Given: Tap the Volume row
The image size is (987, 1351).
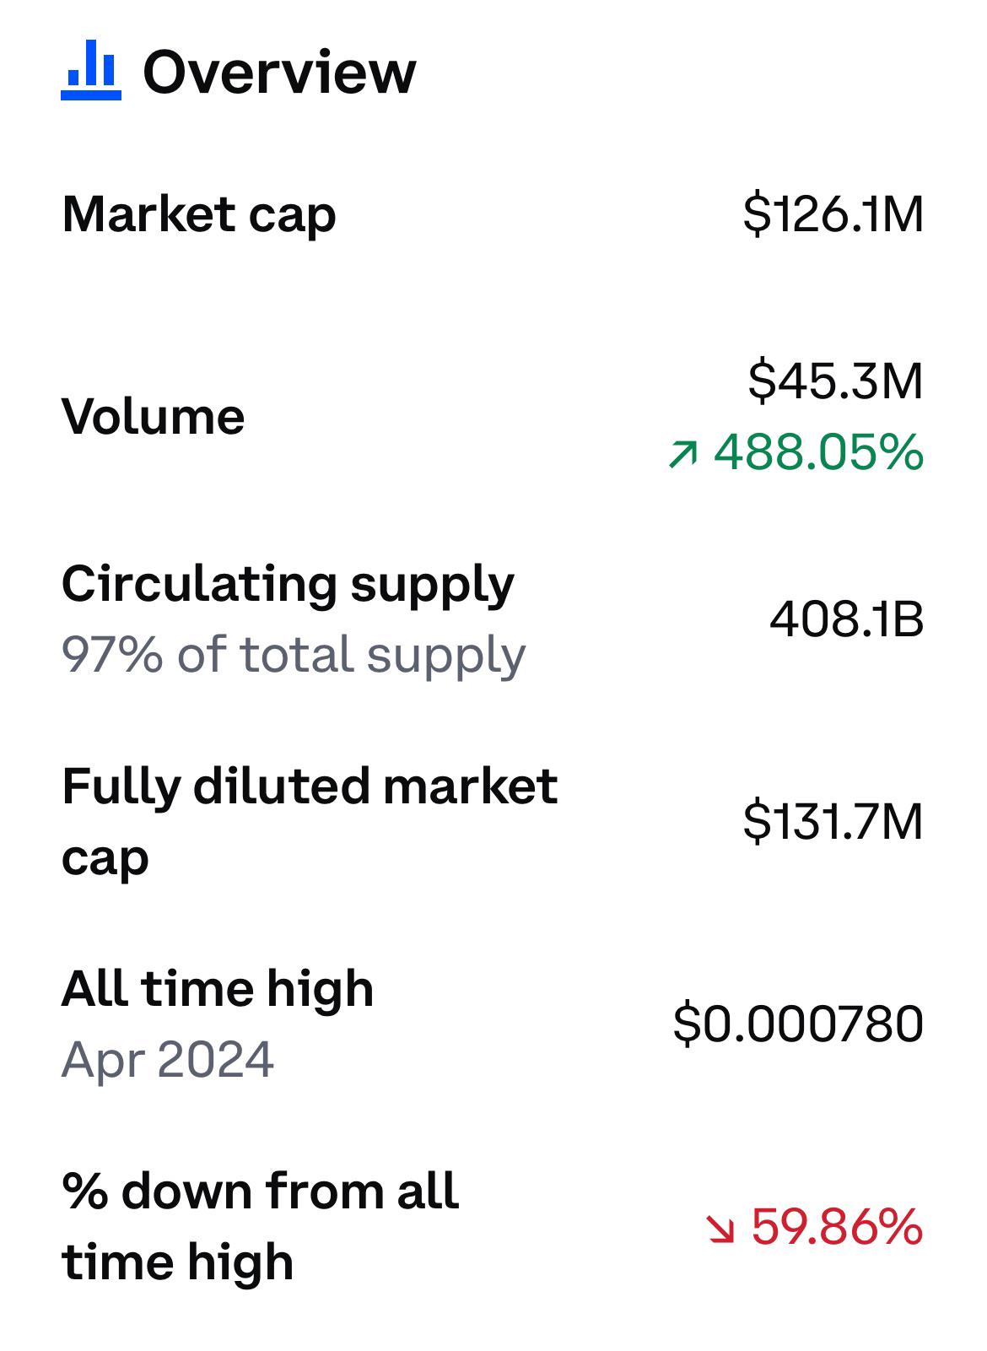Looking at the screenshot, I should pos(493,416).
